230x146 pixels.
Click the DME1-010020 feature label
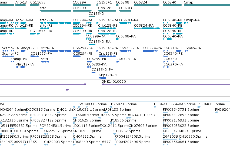pos(114,82)
